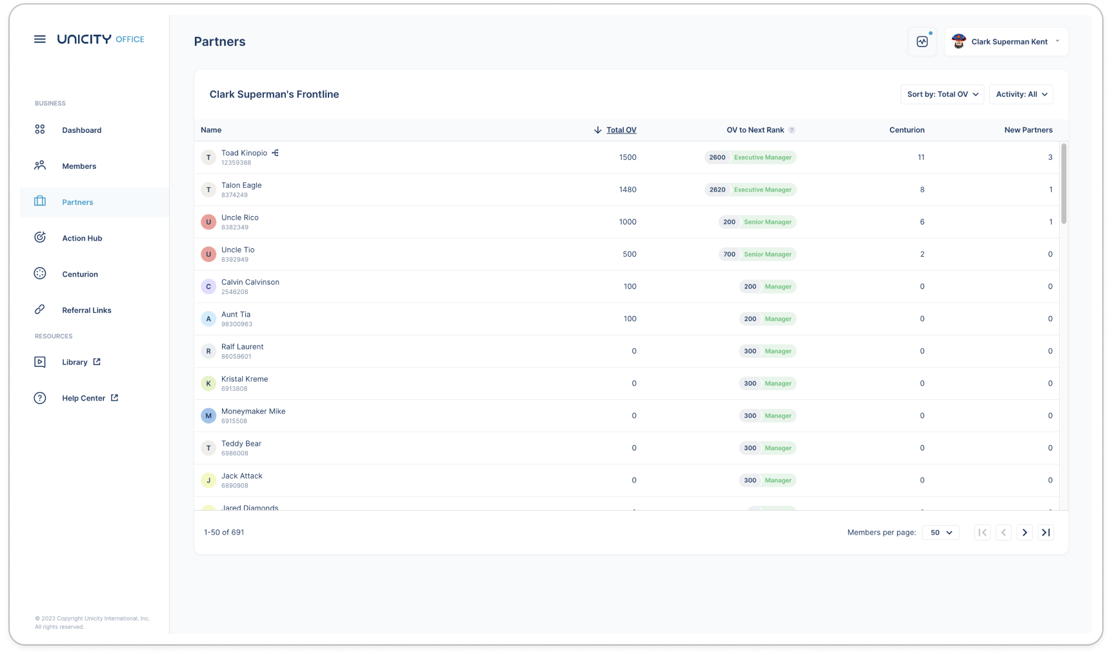The width and height of the screenshot is (1110, 654).
Task: Navigate to Dashboard in the sidebar
Action: 81,130
